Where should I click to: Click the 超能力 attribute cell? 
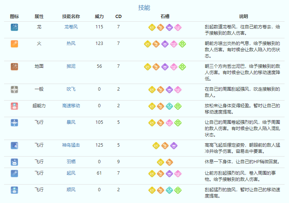39,106
